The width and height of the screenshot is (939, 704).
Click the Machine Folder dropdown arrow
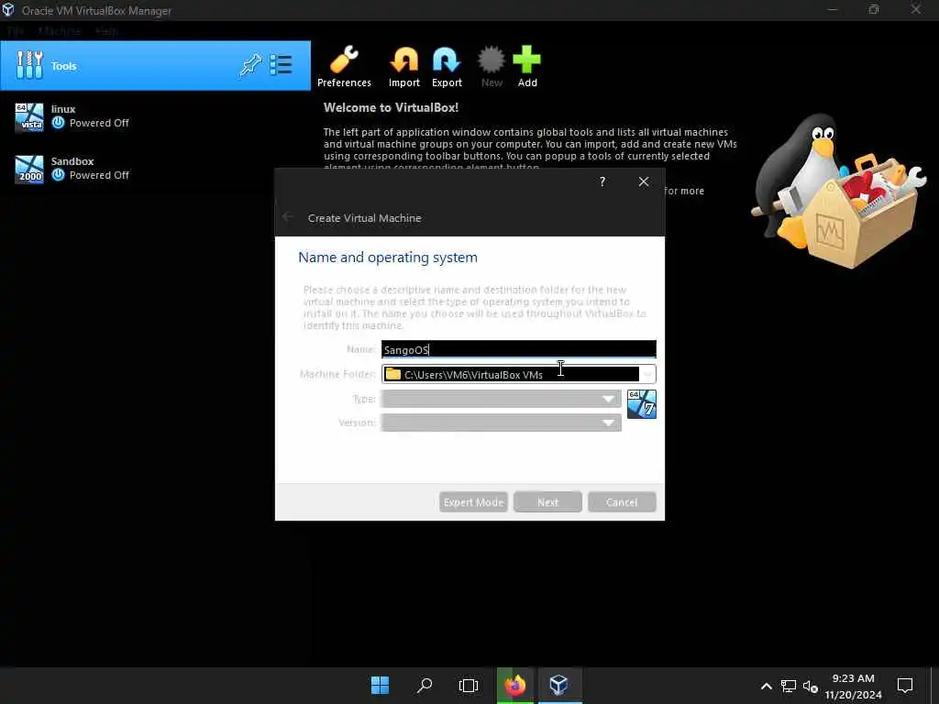(x=647, y=374)
